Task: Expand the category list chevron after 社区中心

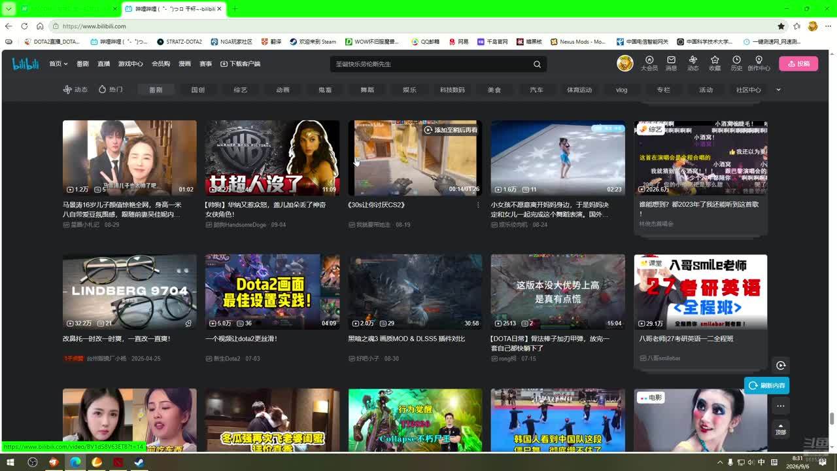Action: click(778, 90)
